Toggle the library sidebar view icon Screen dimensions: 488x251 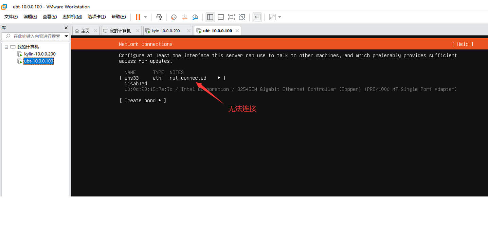pos(210,17)
